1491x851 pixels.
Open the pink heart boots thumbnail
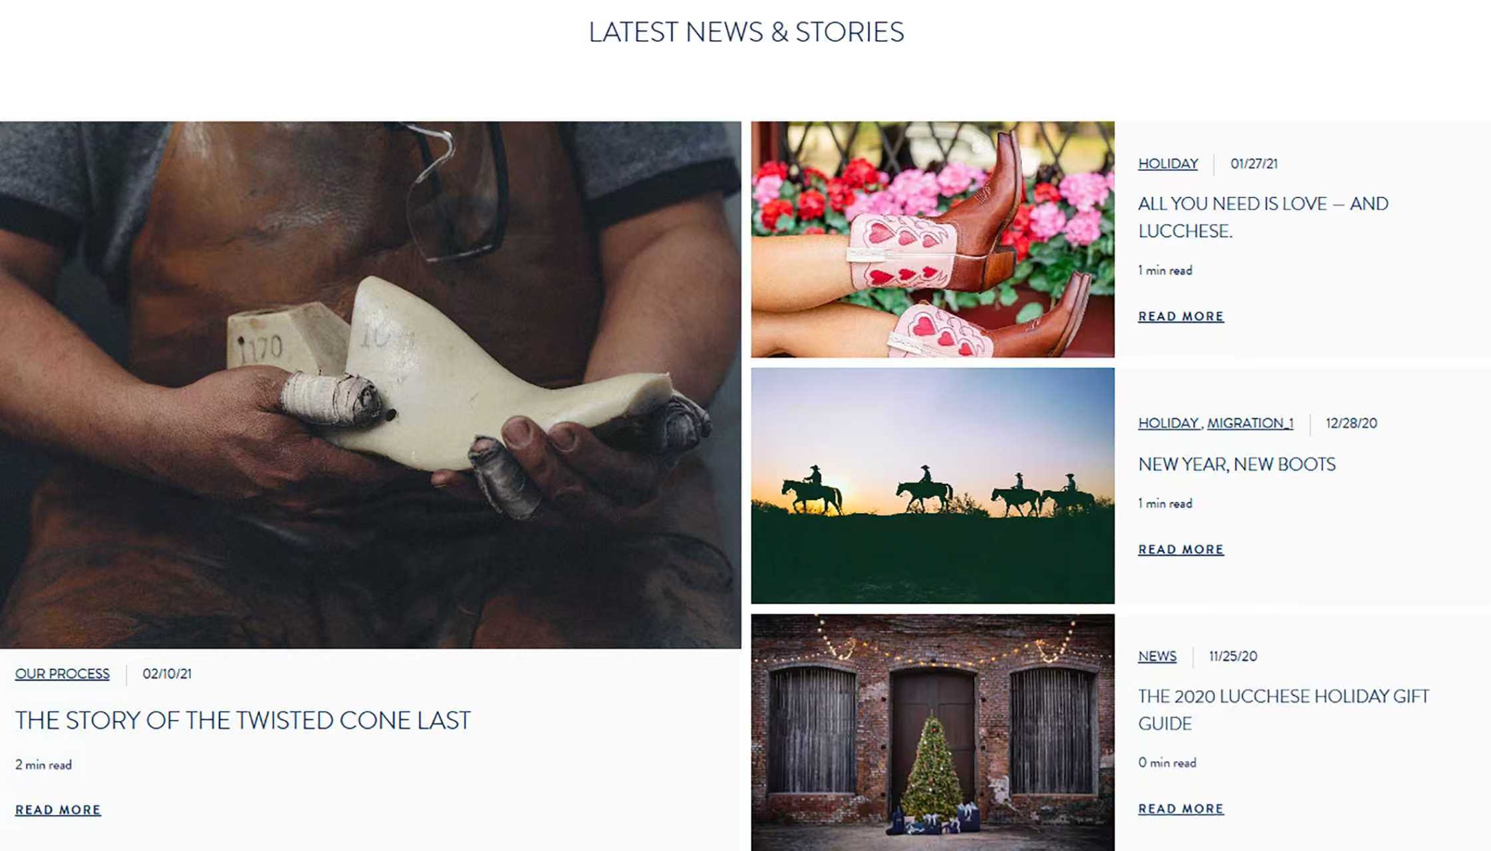coord(933,239)
